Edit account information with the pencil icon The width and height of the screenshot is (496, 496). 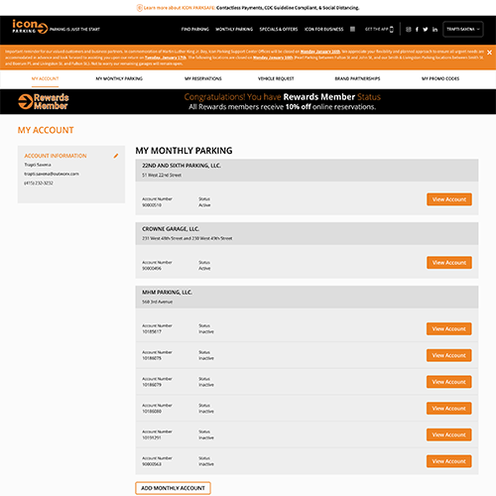[x=116, y=156]
